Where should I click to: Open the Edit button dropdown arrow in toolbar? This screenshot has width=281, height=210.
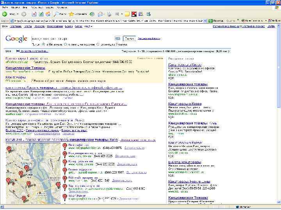click(122, 14)
